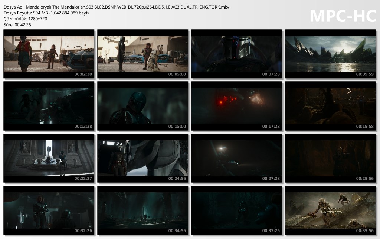Click the 'Dosya Boyutu: 994 MB' text
This screenshot has width=380, height=239.
(46, 13)
